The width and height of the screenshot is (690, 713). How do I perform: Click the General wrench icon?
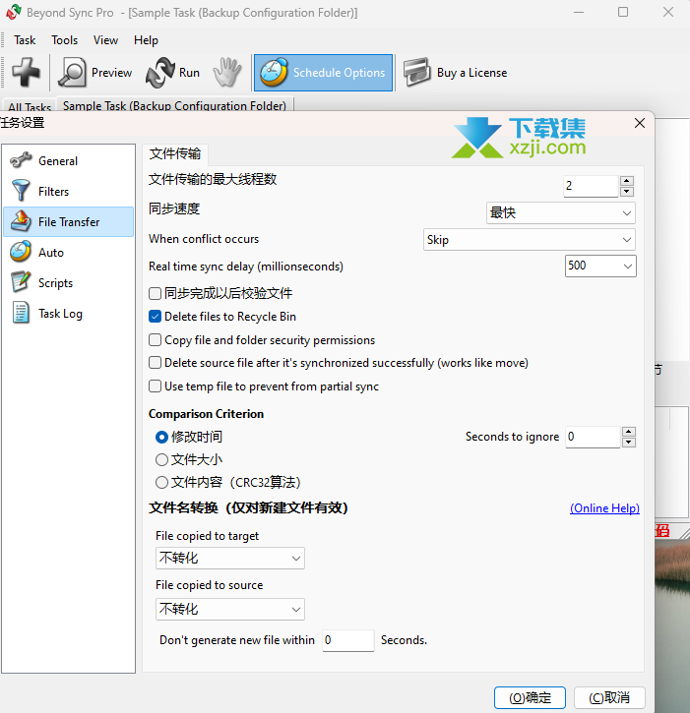coord(21,160)
